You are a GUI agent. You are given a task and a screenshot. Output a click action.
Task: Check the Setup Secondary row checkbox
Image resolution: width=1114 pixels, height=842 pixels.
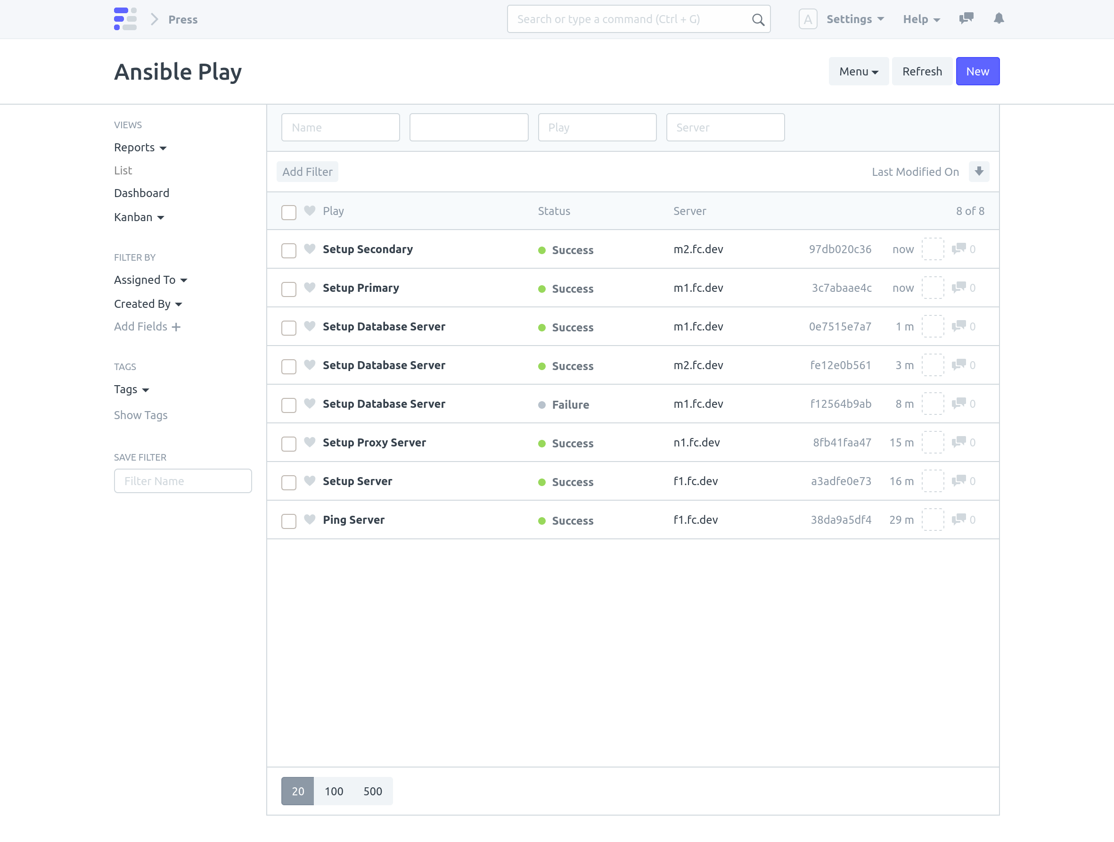(288, 250)
